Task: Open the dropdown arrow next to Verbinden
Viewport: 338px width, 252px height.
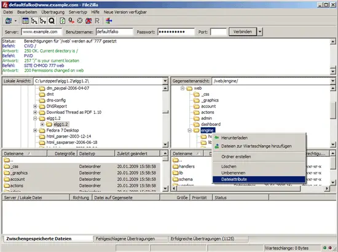Action: click(x=260, y=32)
